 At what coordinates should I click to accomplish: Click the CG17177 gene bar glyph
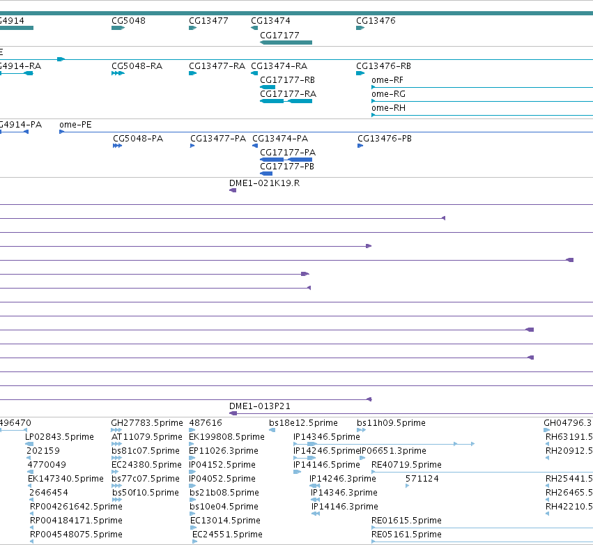point(286,43)
